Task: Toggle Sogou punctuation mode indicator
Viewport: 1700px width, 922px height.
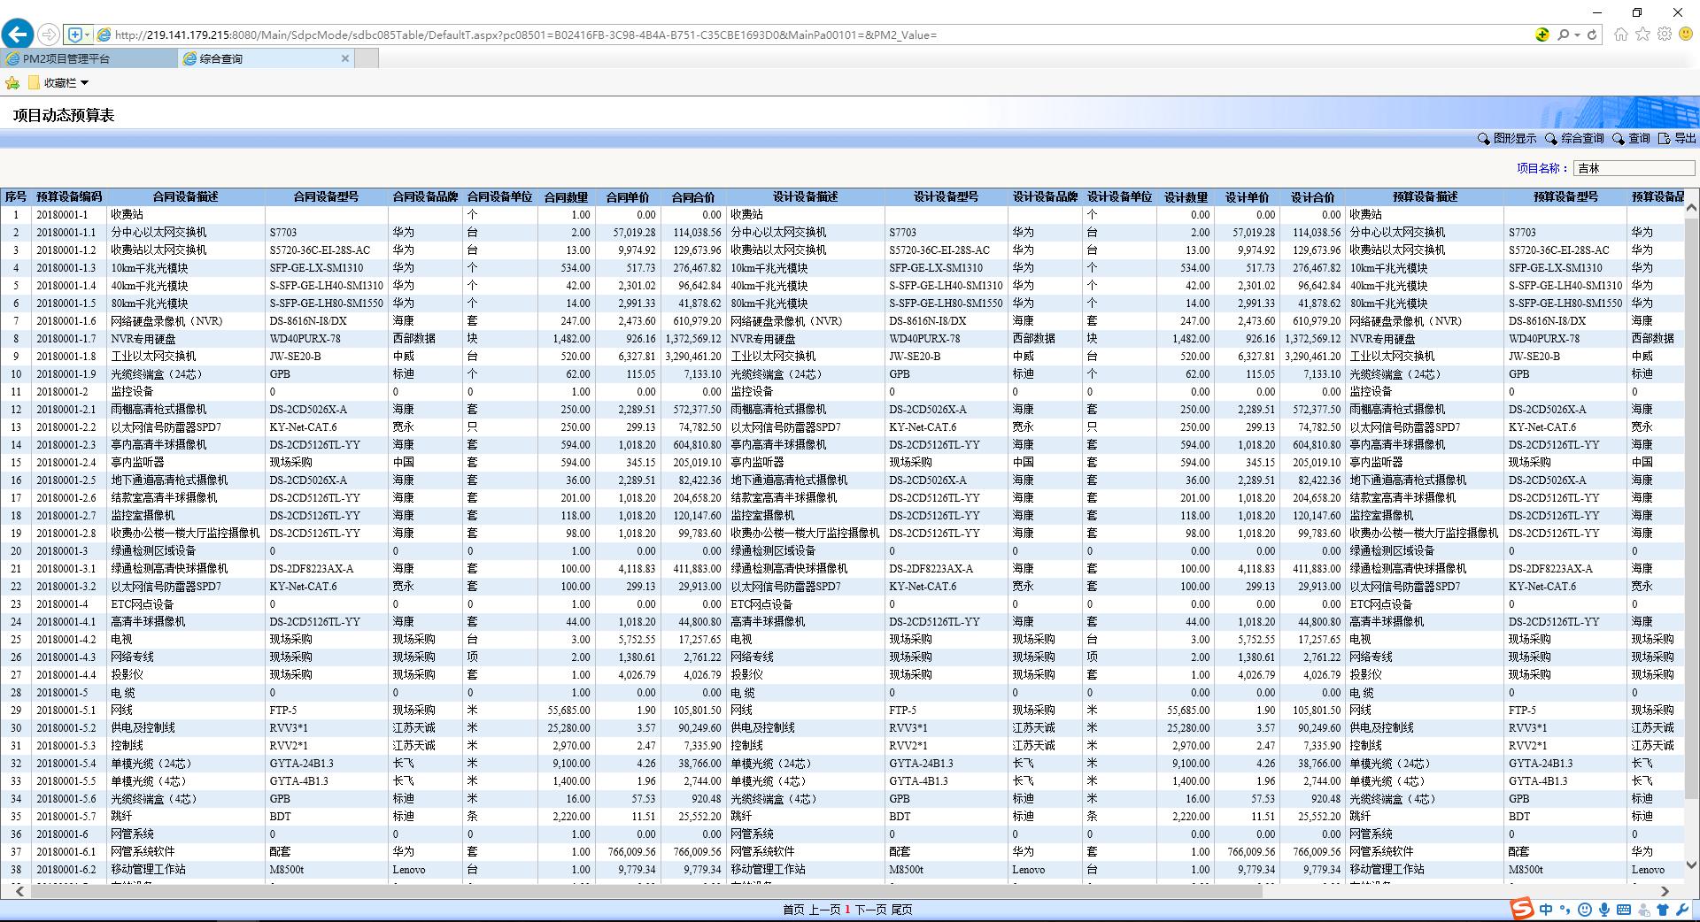Action: coord(1565,910)
